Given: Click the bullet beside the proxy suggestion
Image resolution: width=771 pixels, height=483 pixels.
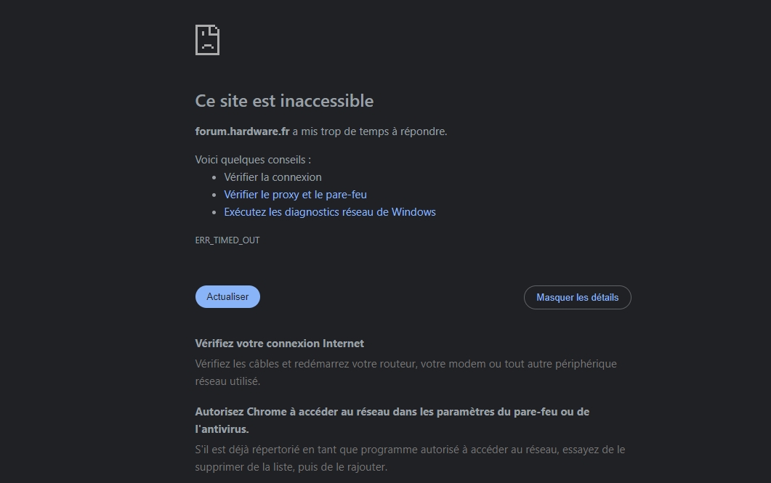Looking at the screenshot, I should point(214,195).
